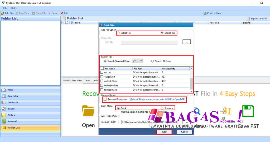The image size is (270, 142).
Task: Click the Load Scan toolbar icon
Action: pyautogui.click(x=17, y=13)
